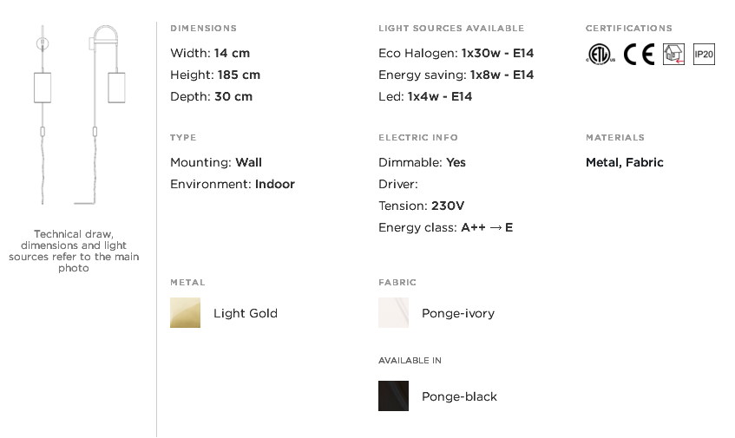The image size is (735, 438).
Task: Open the front view technical drawing
Action: coord(43,114)
